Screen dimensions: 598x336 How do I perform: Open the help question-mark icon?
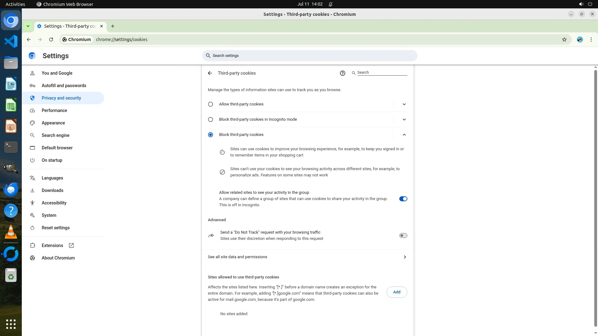pyautogui.click(x=342, y=73)
